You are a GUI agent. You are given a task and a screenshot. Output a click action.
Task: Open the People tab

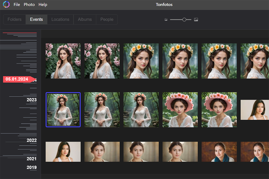point(107,19)
